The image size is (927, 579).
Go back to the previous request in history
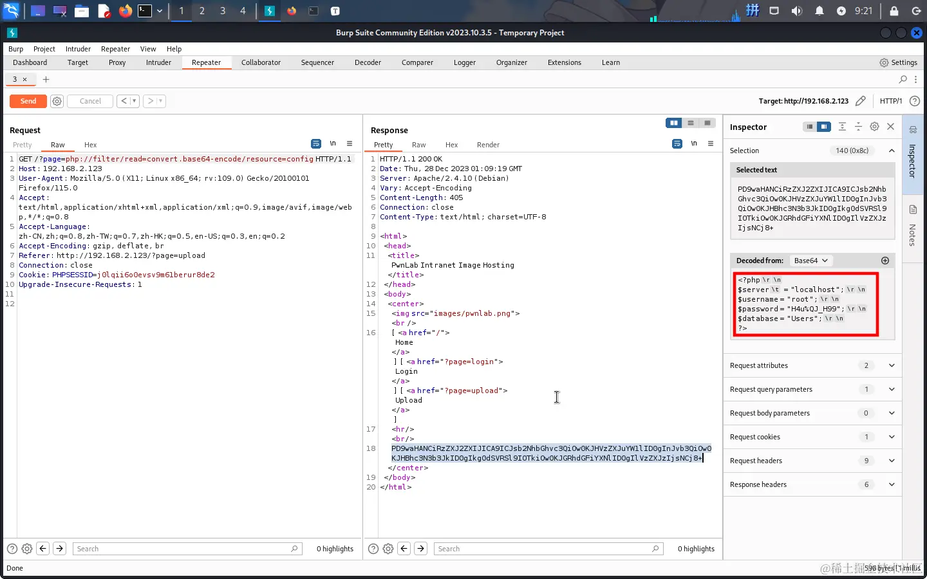click(x=124, y=101)
